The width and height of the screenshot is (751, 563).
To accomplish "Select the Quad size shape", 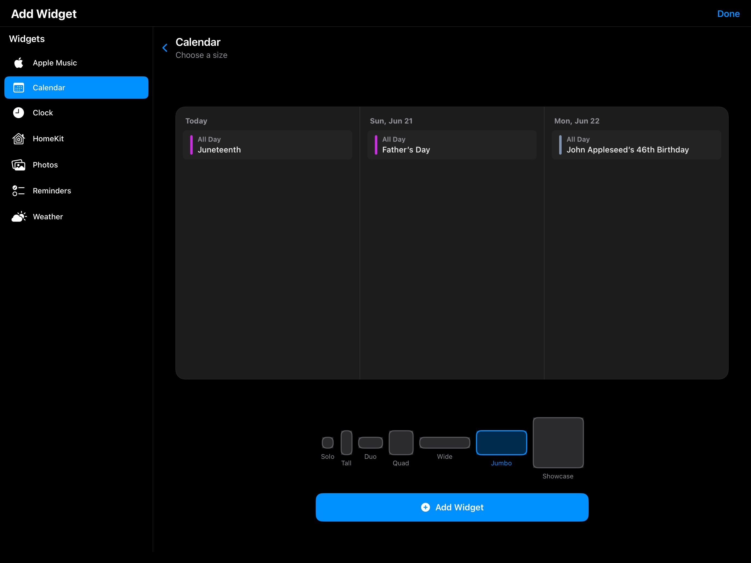I will click(401, 442).
